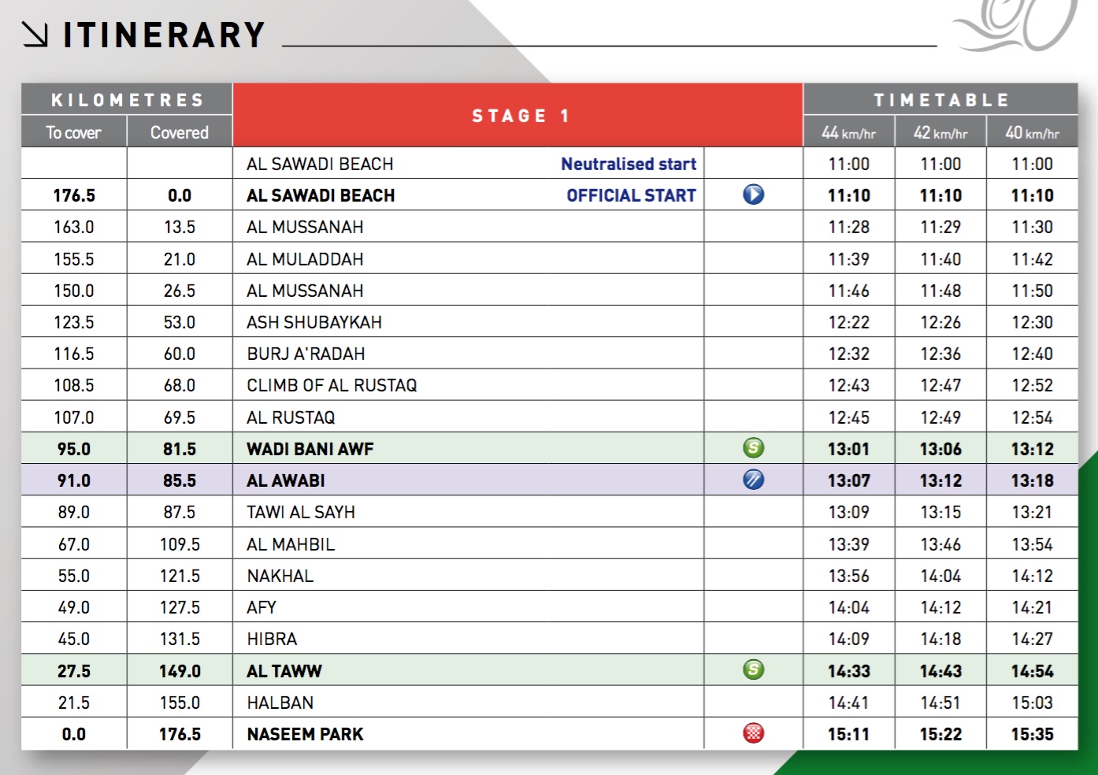Click the Kilometres header
The image size is (1098, 775).
pyautogui.click(x=127, y=100)
